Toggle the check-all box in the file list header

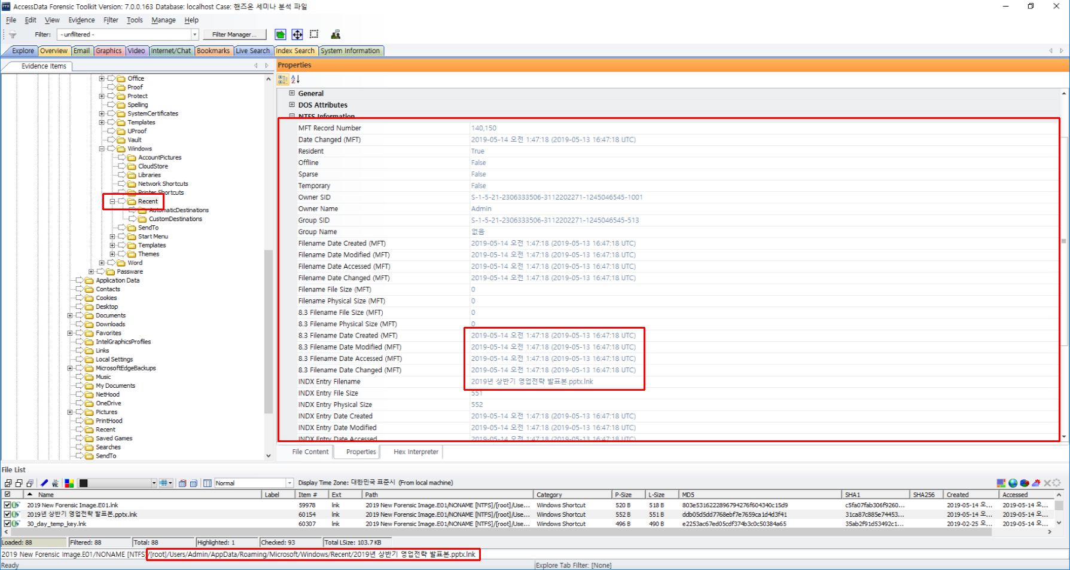8,495
